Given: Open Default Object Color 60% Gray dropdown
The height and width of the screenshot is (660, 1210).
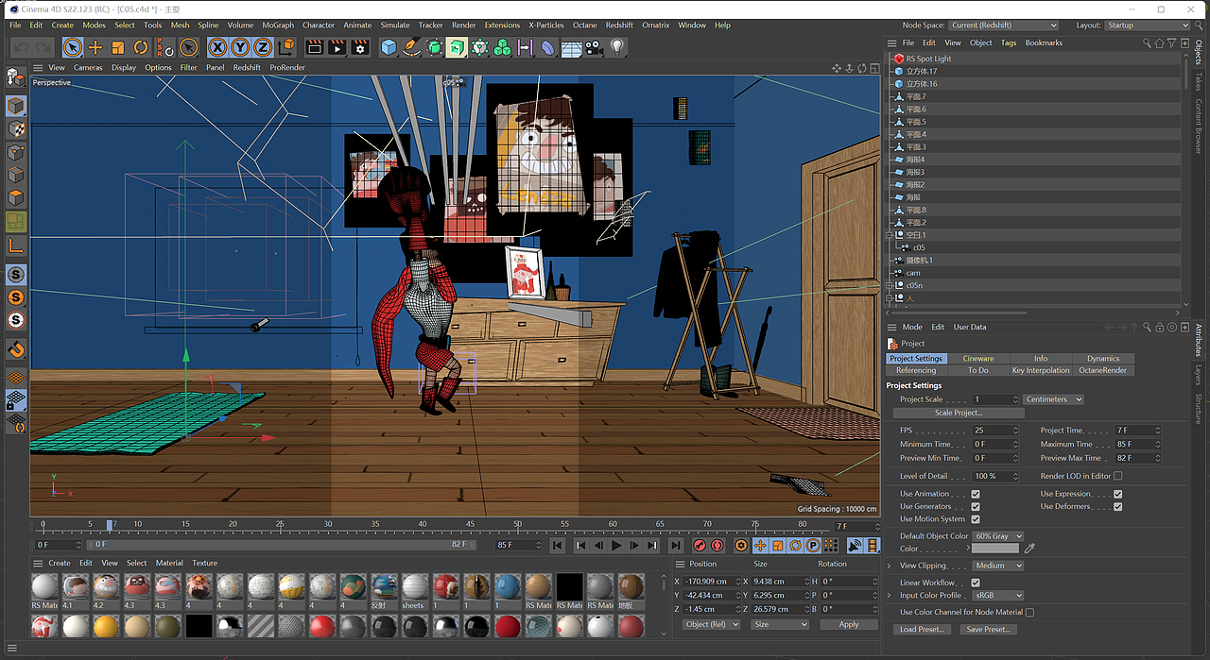Looking at the screenshot, I should click(x=998, y=536).
